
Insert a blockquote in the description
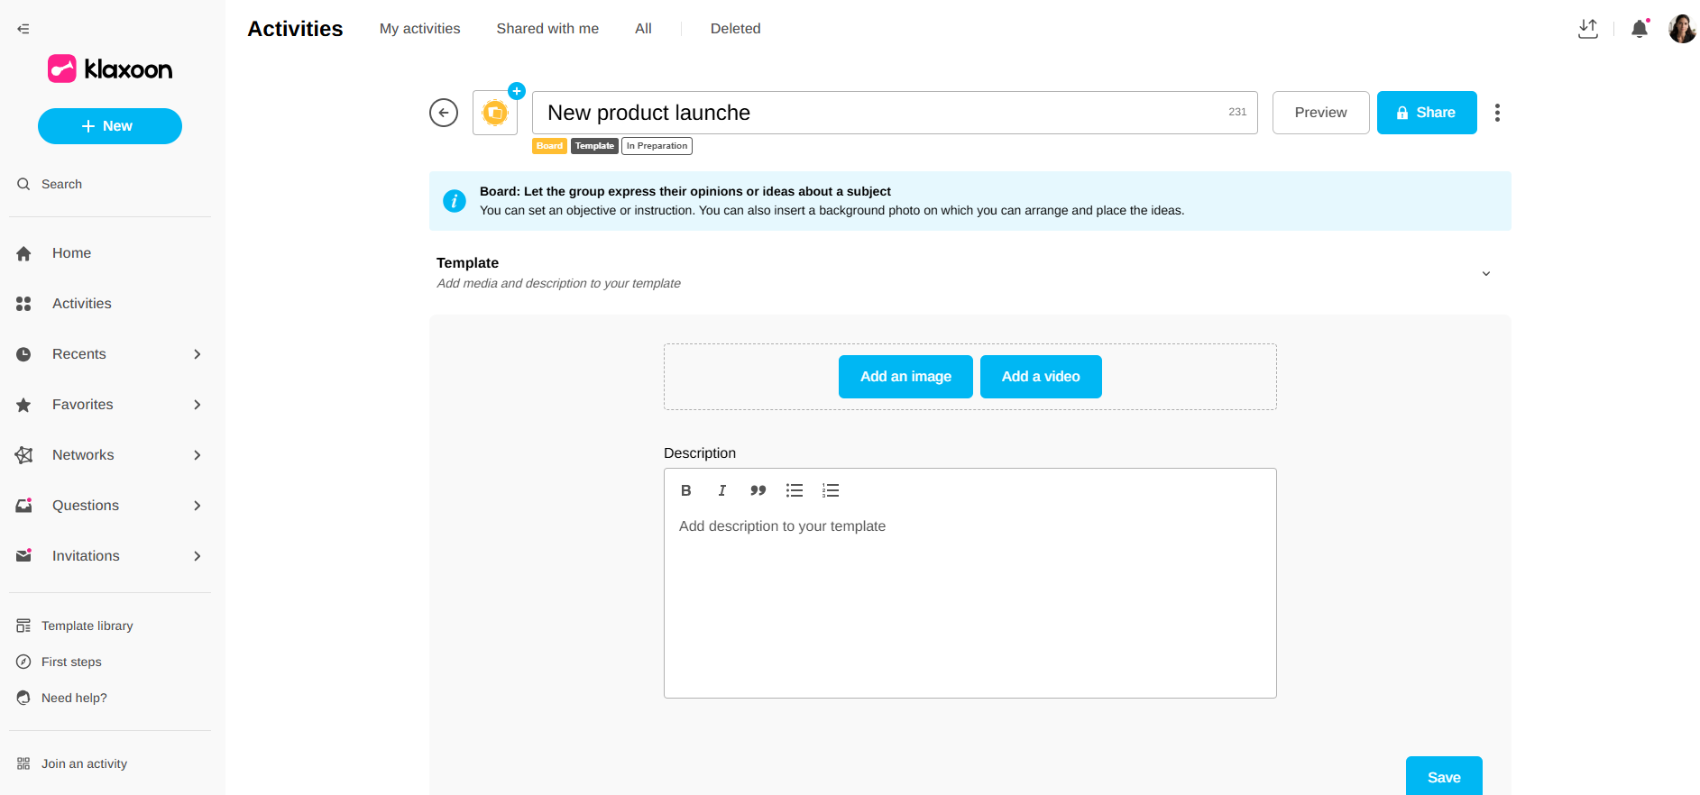(x=758, y=490)
